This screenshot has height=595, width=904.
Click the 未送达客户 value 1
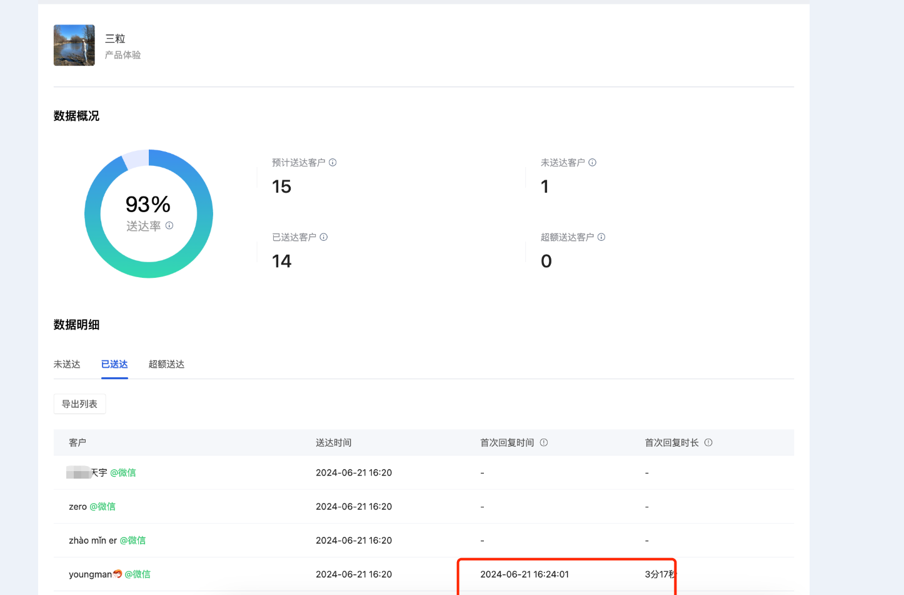tap(545, 186)
